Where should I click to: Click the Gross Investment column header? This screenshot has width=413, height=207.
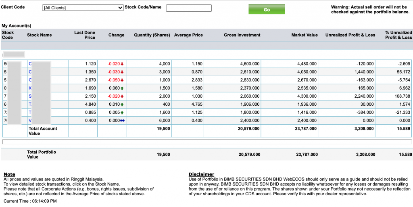(242, 35)
